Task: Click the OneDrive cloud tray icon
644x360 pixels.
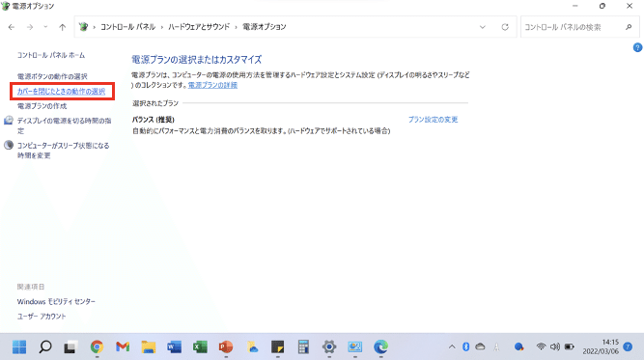Action: coord(480,346)
